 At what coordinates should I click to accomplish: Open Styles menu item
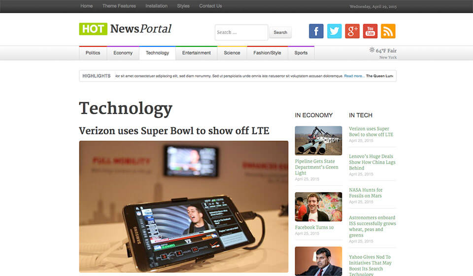(183, 6)
